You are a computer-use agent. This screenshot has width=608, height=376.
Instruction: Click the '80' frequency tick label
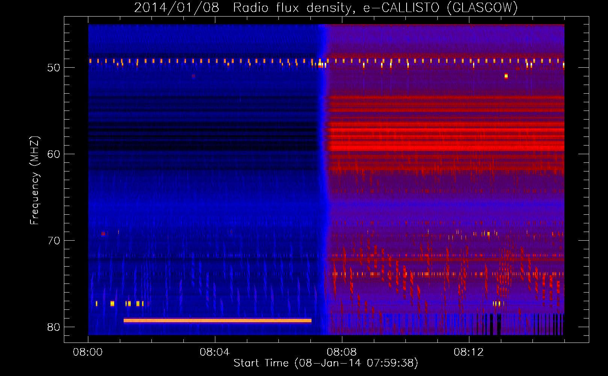[54, 327]
